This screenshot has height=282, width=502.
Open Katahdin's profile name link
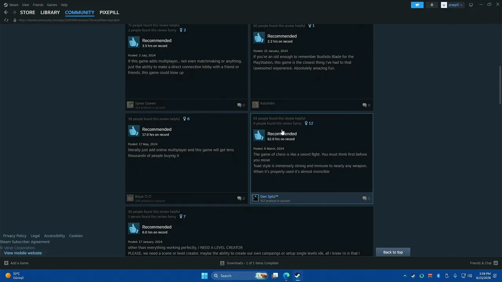pos(267,103)
